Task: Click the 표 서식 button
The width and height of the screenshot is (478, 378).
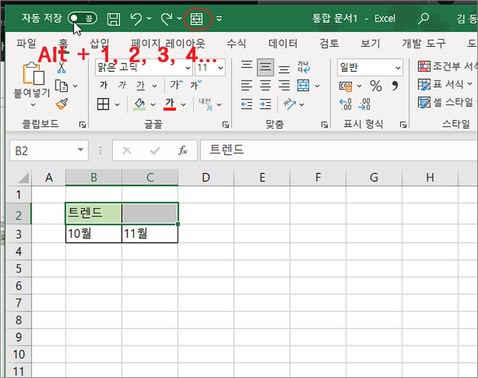Action: (445, 84)
